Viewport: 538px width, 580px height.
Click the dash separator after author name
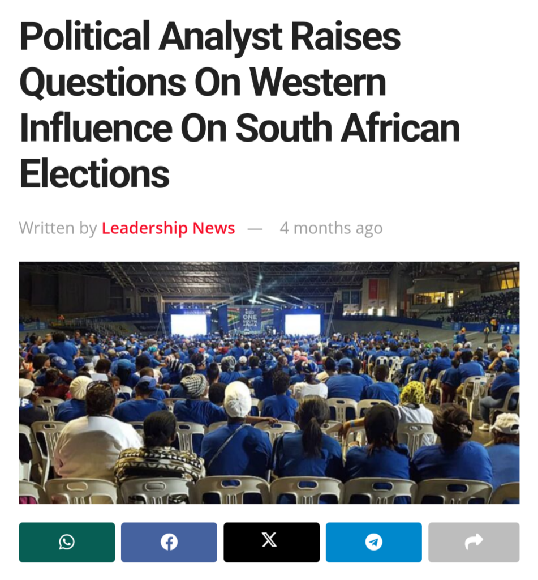(256, 228)
